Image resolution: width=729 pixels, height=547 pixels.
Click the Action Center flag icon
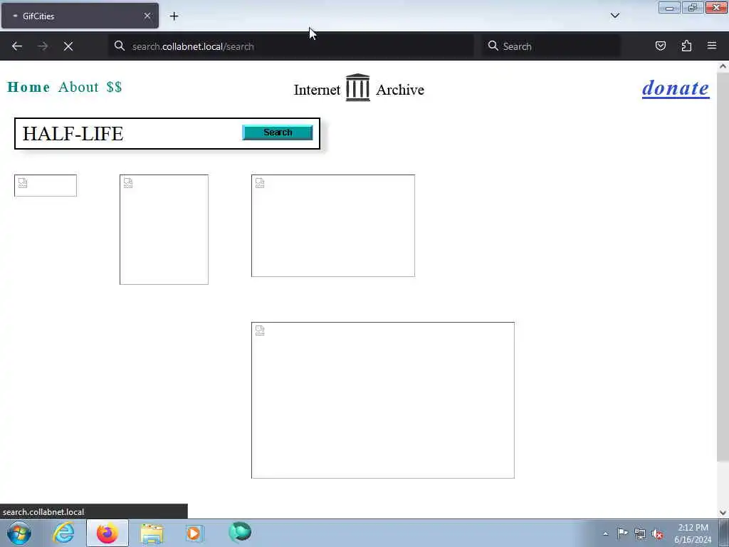tap(622, 533)
